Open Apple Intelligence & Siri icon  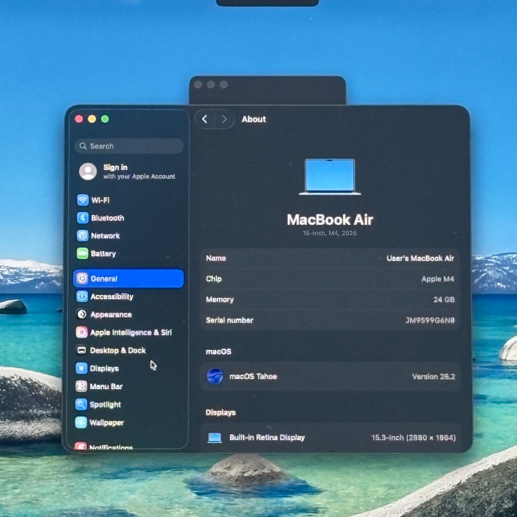point(82,332)
